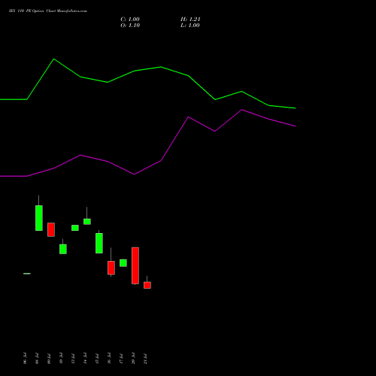
Task: Click the green candle for 15 Jul
Action: click(x=99, y=243)
